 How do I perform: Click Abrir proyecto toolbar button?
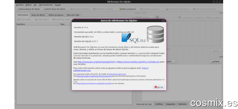point(128,9)
